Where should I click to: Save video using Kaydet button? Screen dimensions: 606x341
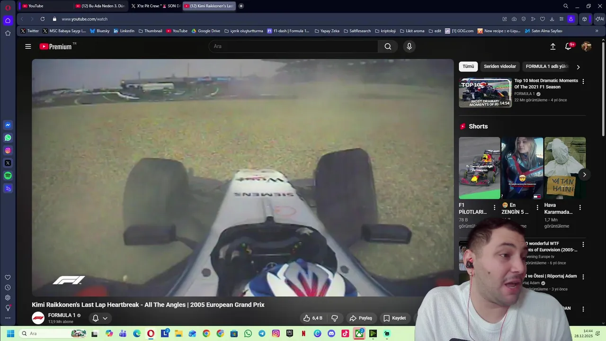tap(395, 318)
